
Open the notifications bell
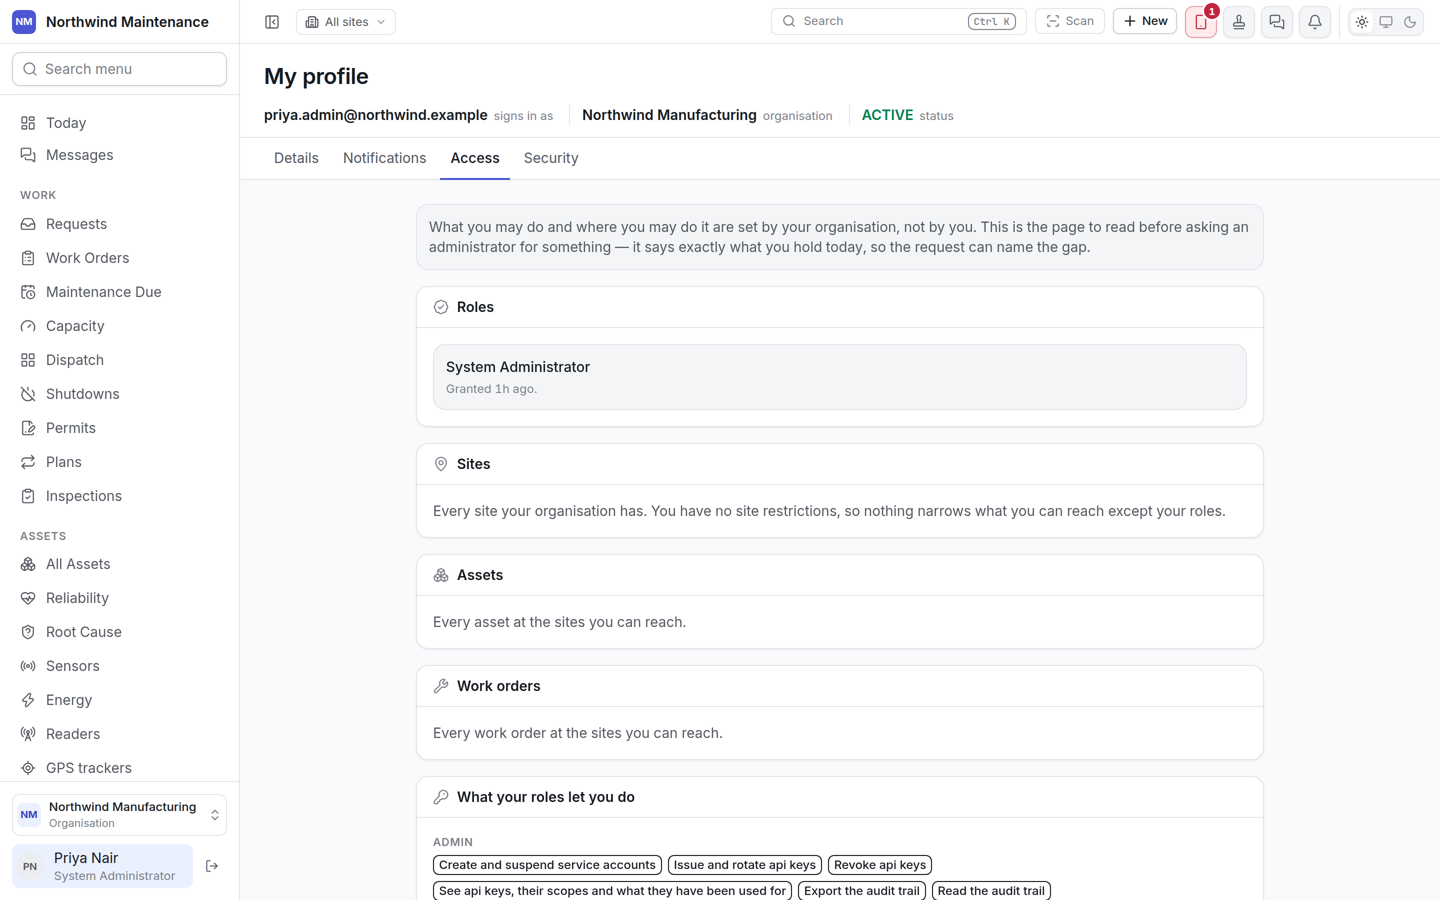coord(1315,22)
